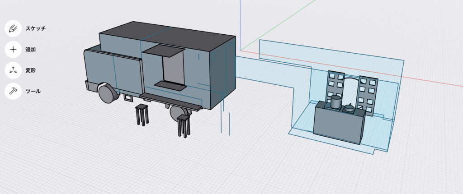
Task: Pick the tall pot on the counter
Action: (335, 102)
